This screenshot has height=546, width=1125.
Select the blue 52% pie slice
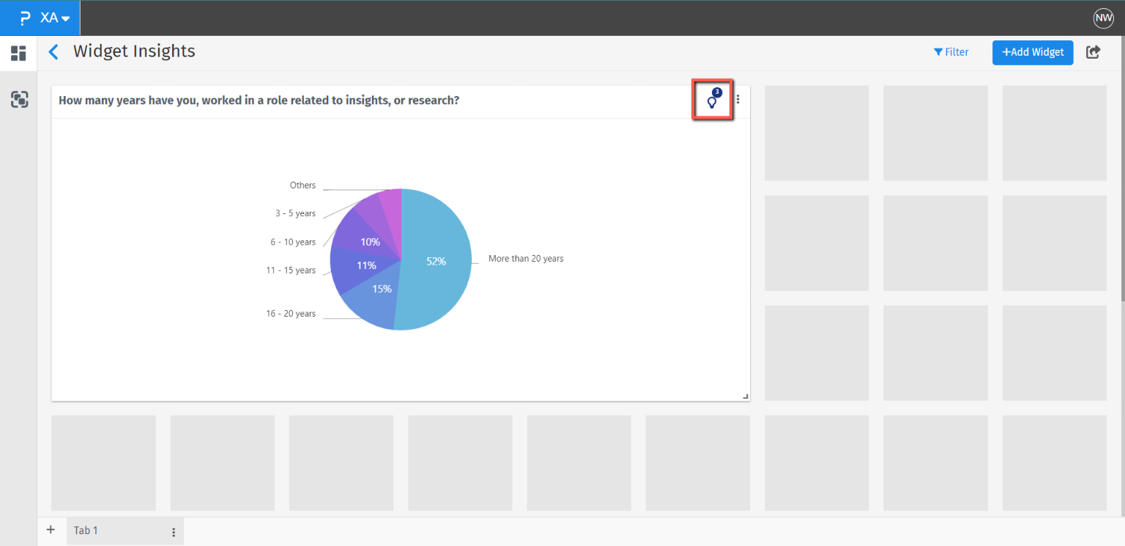coord(437,260)
